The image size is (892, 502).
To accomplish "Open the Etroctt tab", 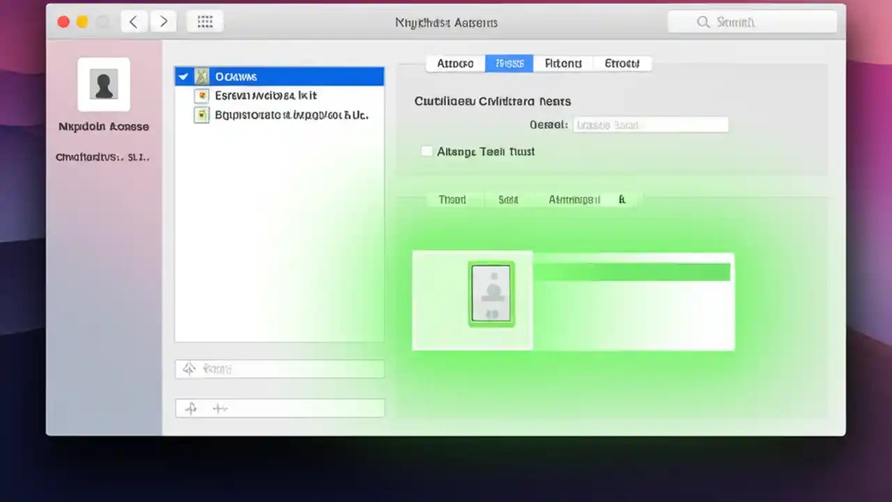I will [621, 63].
